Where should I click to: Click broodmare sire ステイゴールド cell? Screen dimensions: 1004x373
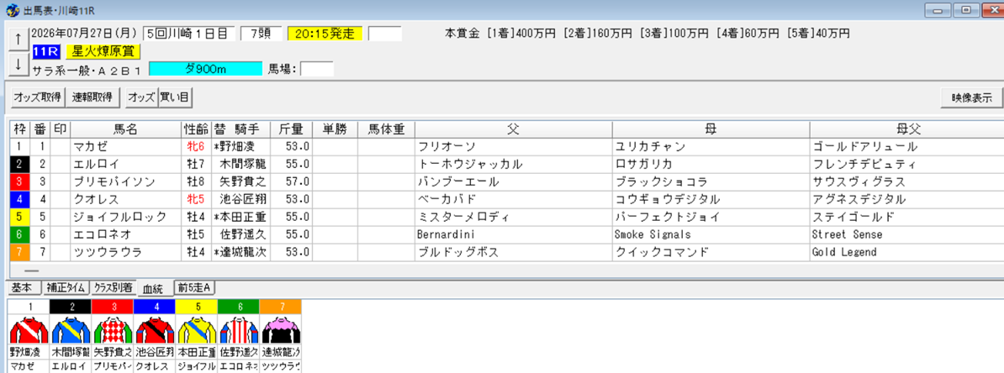coord(906,218)
